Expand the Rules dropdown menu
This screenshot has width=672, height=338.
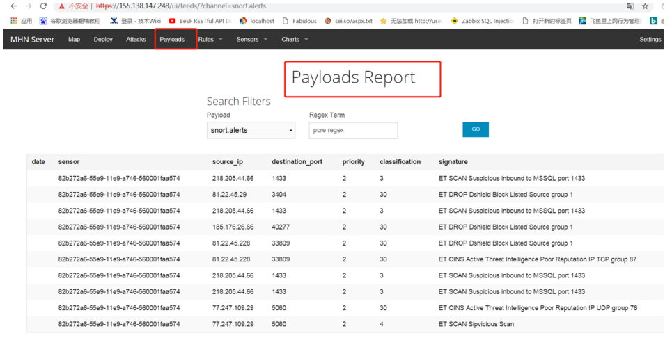point(210,40)
